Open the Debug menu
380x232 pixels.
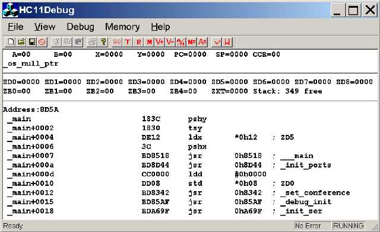coord(81,27)
